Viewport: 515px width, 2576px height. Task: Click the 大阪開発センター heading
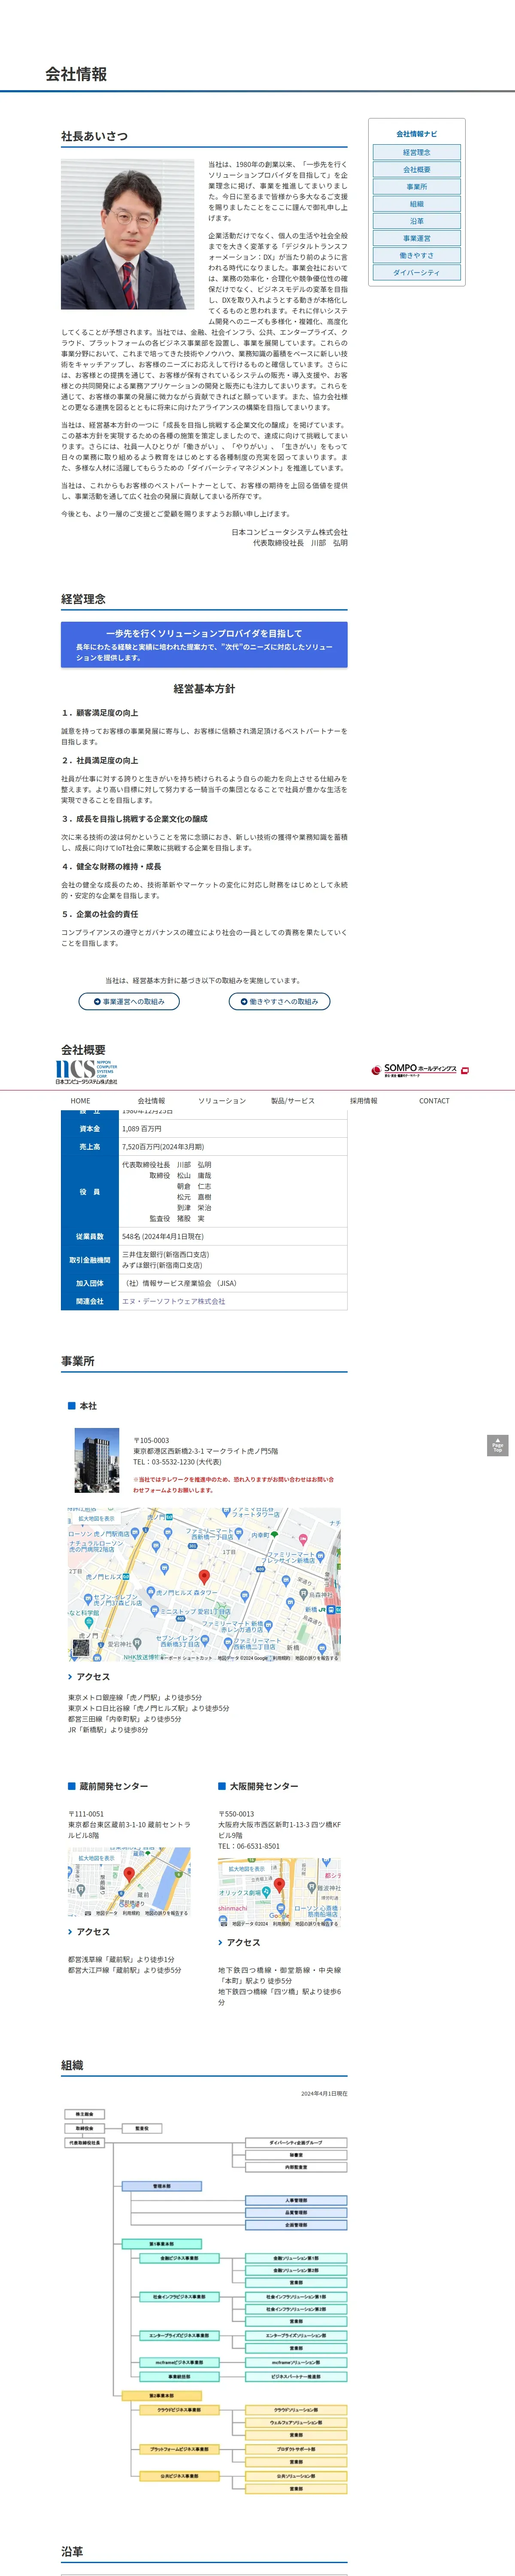coord(264,1785)
